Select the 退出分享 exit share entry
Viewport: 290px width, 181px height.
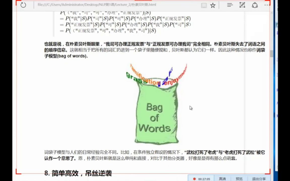(259, 178)
